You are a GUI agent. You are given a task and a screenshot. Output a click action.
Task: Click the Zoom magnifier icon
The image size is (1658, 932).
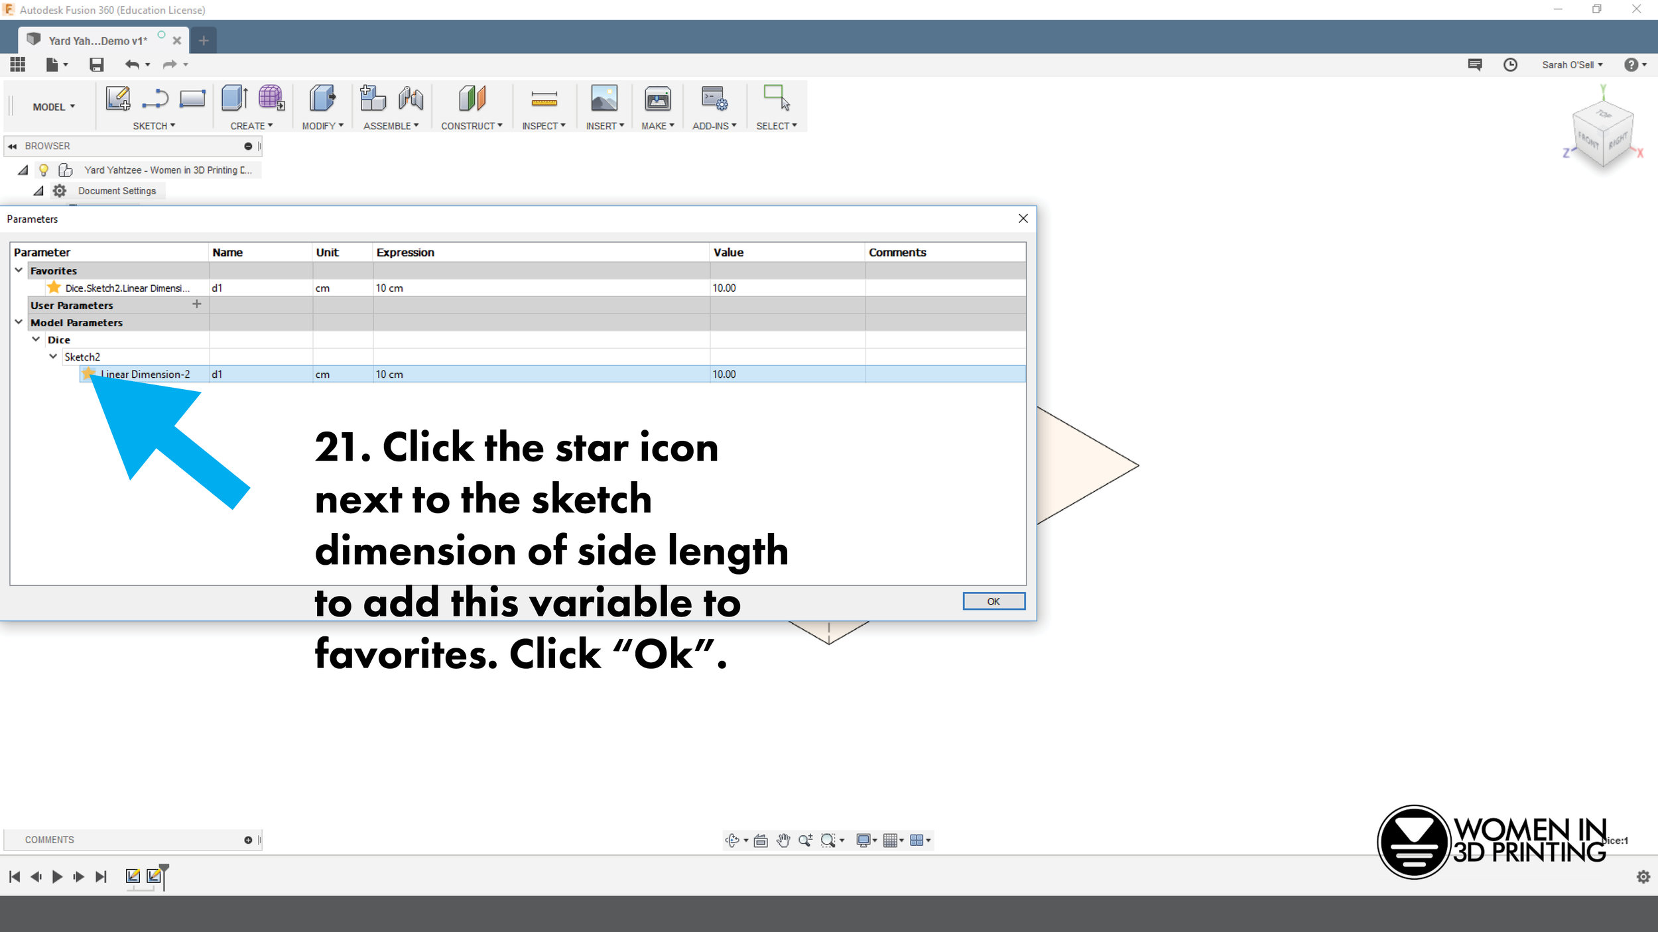(x=805, y=840)
